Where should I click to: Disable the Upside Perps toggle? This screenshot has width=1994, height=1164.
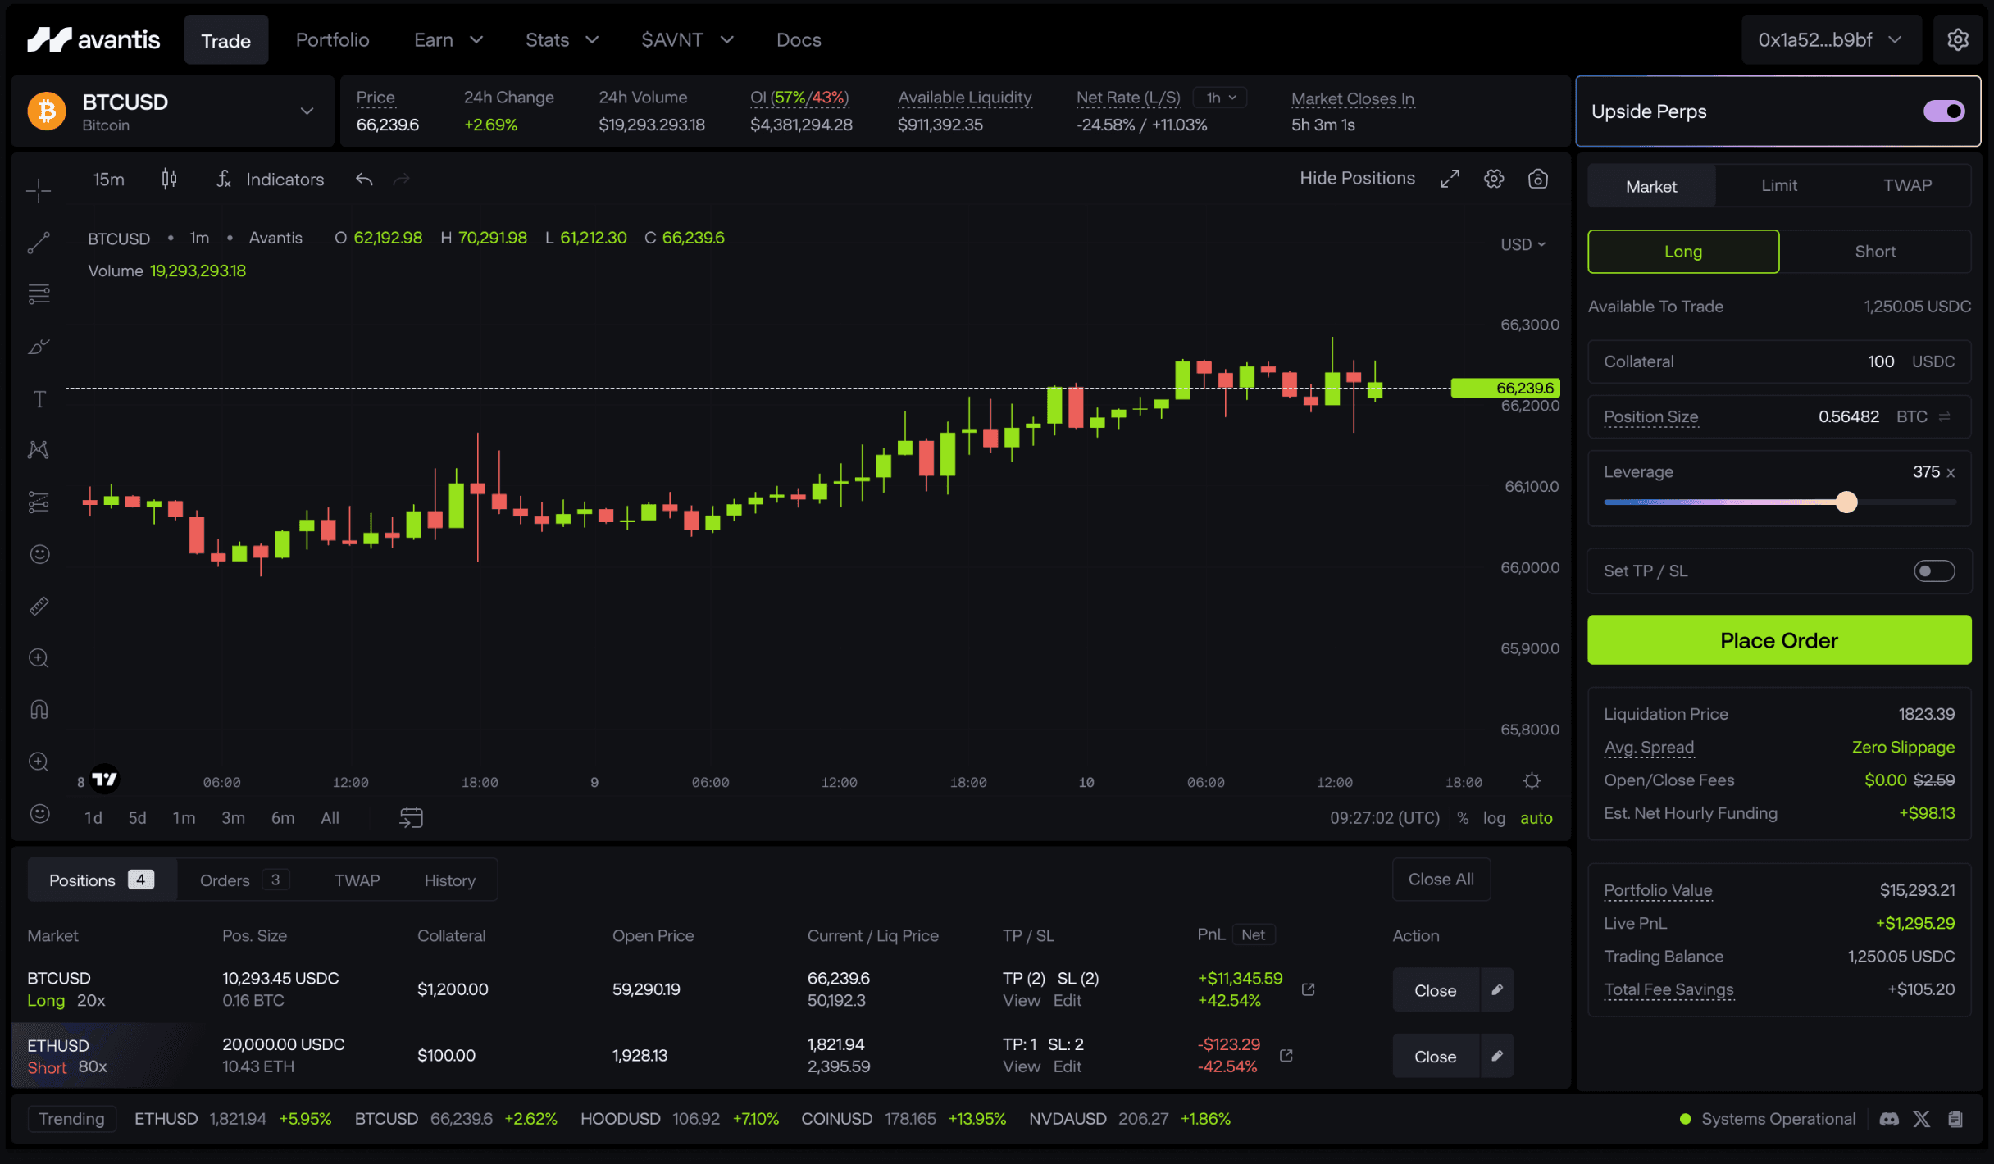tap(1944, 111)
